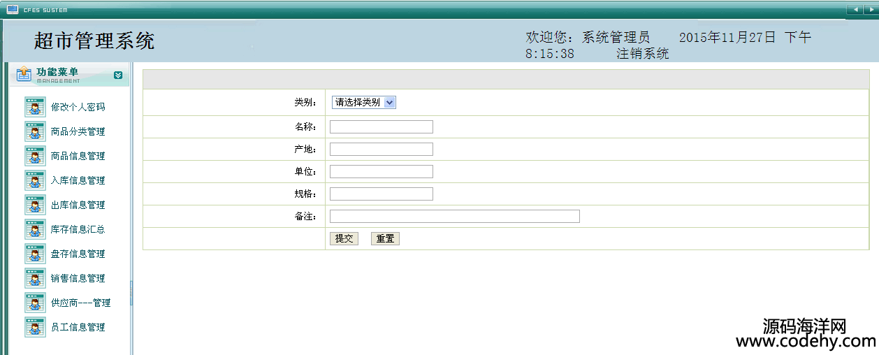
Task: Click the icon beside 员工信息管理
Action: point(35,327)
